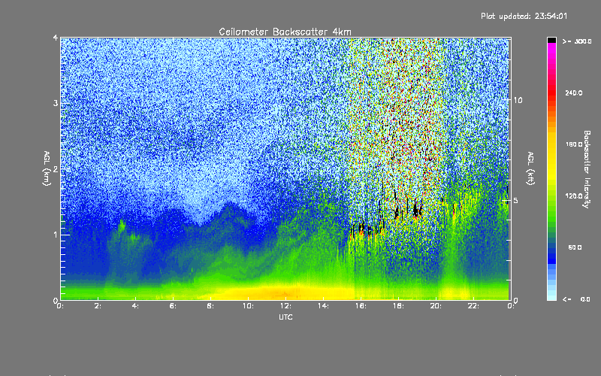Click the "Plot updated: 23:54:01" timestamp text

point(524,16)
